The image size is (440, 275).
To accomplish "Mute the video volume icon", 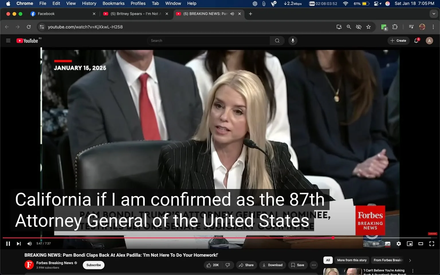I will click(x=29, y=243).
